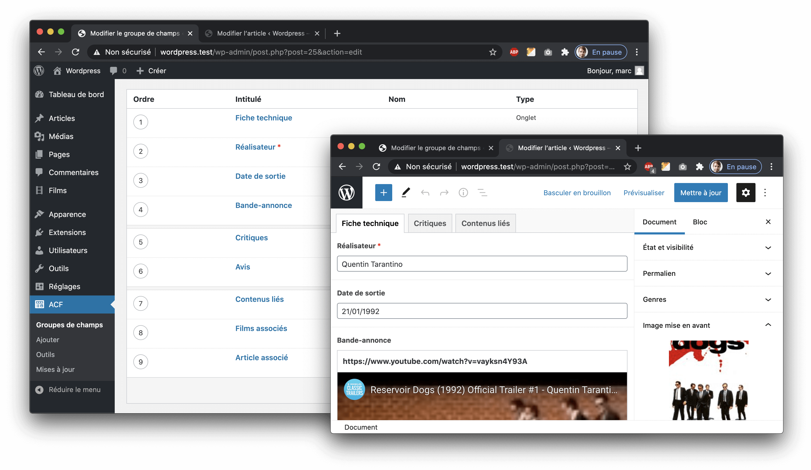Viewport: 811px width, 470px height.
Task: Select the pencil edit tool icon
Action: [x=405, y=193]
